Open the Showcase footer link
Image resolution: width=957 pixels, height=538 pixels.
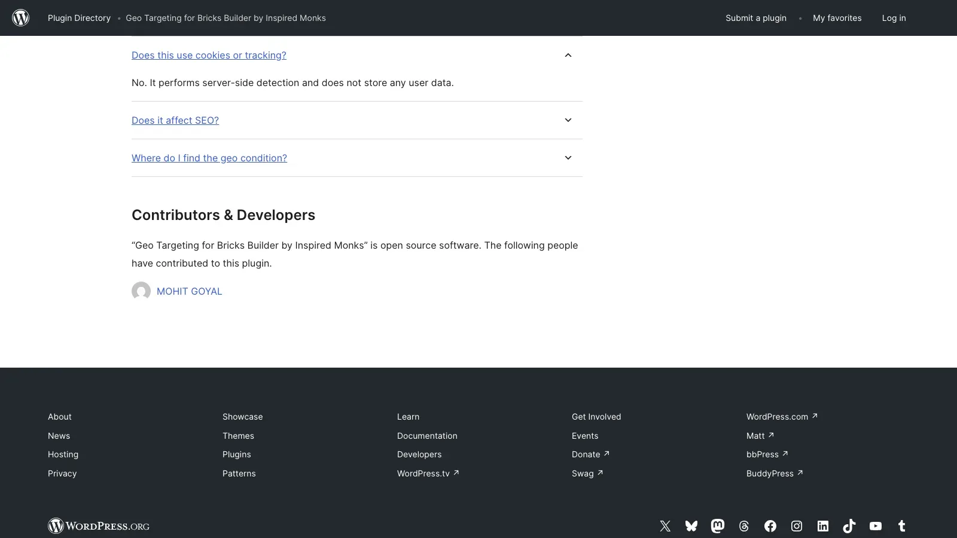(242, 417)
